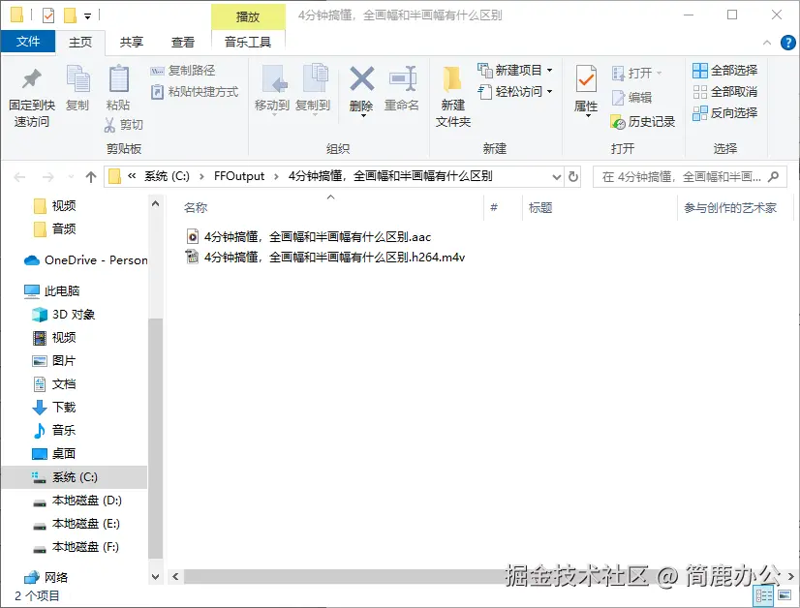This screenshot has width=800, height=608.
Task: Click the 重命名 (Rename) icon
Action: 403,90
